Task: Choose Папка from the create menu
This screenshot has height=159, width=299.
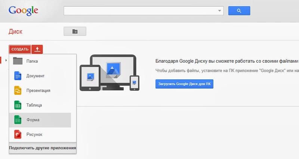Action: tap(32, 61)
